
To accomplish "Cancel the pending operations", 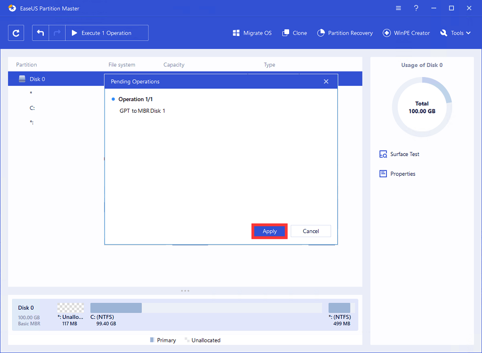I will [310, 231].
